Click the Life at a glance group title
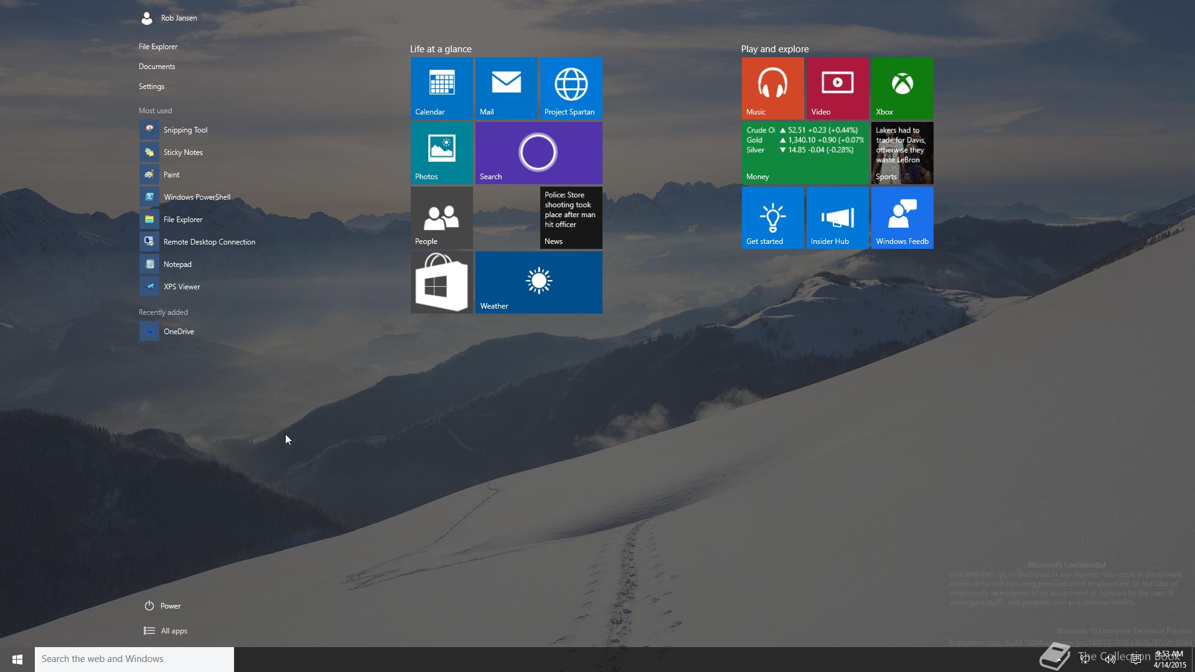Viewport: 1195px width, 672px height. point(441,49)
